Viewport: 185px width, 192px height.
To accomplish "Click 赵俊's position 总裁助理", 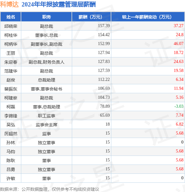I will (x=47, y=80).
